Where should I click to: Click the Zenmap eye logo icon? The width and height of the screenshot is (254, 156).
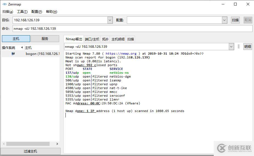click(5, 4)
